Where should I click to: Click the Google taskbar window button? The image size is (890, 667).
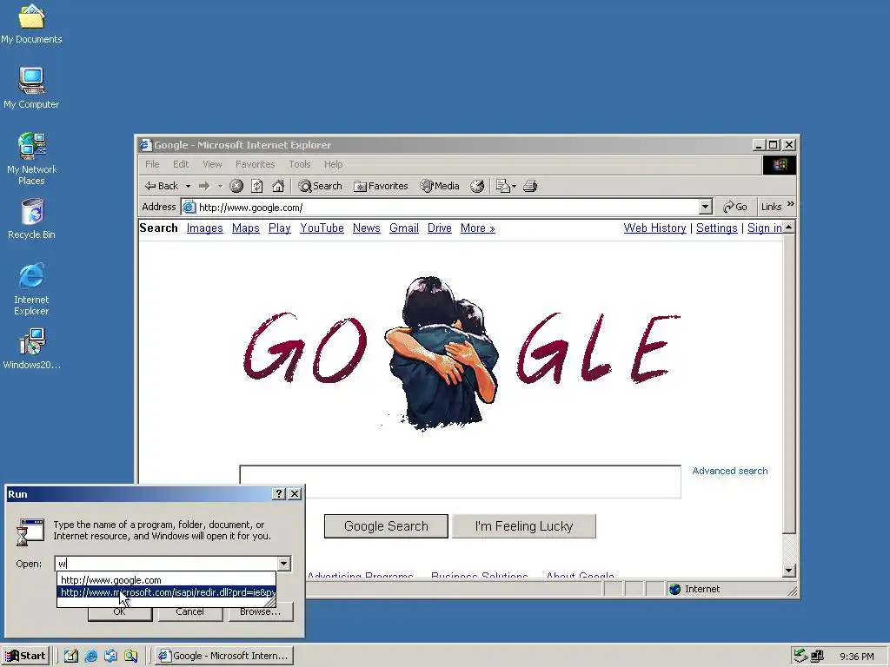click(x=225, y=656)
